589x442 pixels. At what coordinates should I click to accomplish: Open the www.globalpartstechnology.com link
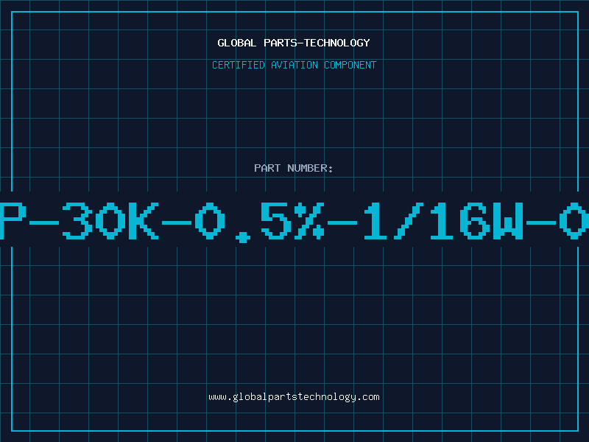(x=294, y=397)
